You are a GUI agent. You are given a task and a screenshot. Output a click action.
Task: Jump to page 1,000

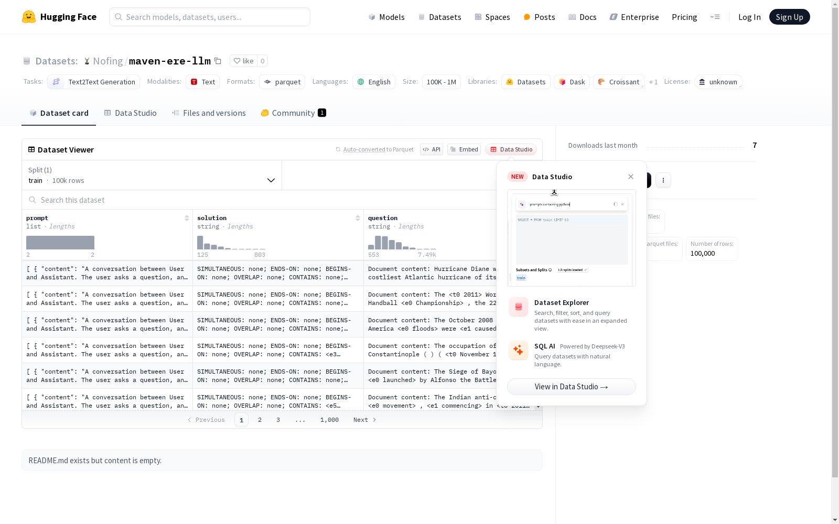point(329,420)
